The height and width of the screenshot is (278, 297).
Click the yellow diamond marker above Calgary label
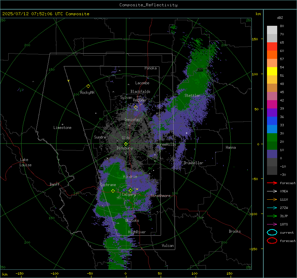coord(130,190)
